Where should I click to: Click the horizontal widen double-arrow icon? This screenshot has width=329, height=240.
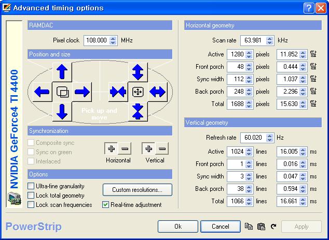point(157,92)
